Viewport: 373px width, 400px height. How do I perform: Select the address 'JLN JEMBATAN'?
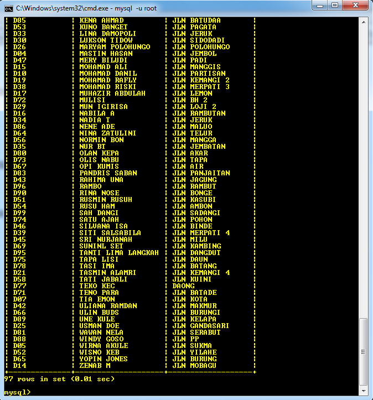(199, 147)
